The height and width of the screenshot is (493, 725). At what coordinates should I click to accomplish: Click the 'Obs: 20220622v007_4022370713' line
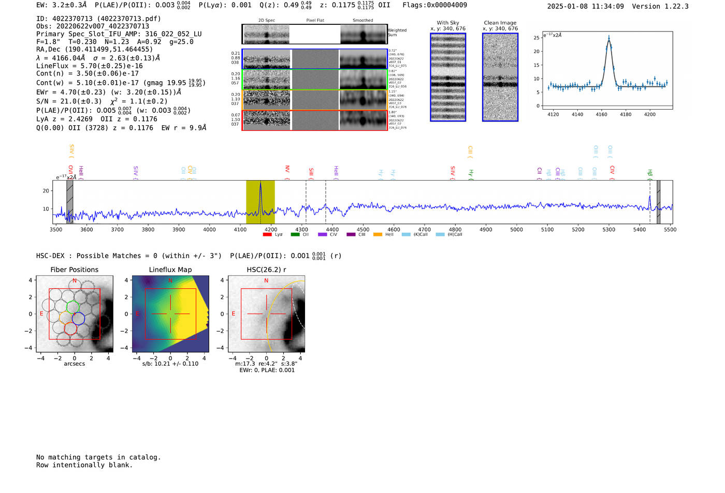(93, 26)
